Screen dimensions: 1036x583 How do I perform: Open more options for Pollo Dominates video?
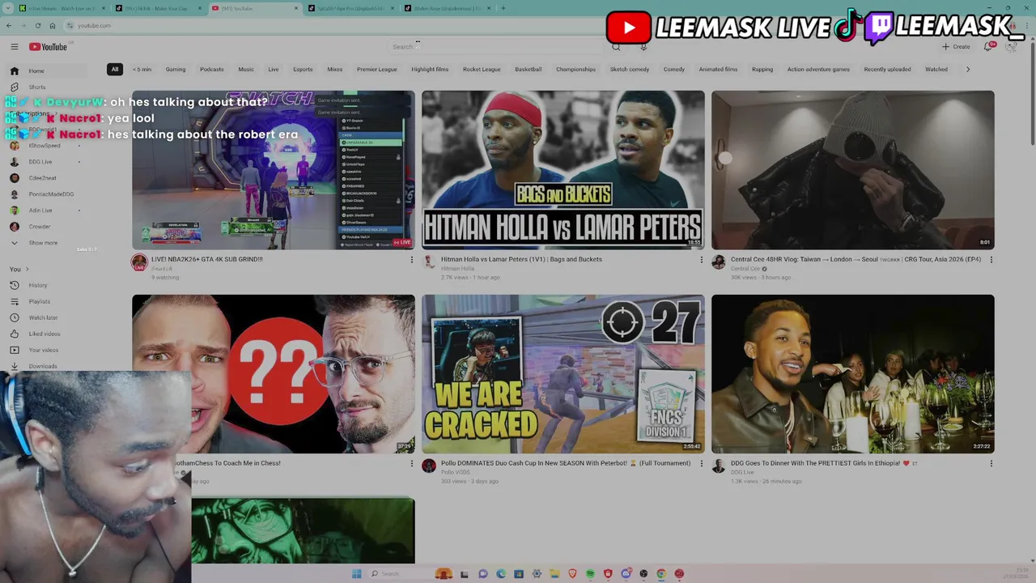click(701, 464)
